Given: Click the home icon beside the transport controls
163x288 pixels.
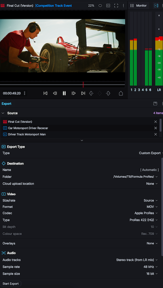Looking at the screenshot, I should (121, 93).
